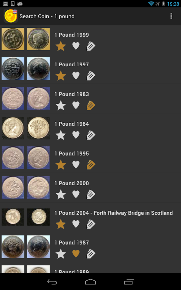Tap the tag icon for 1 Pound 1999
Screen dimensions: 181x290
[x=91, y=46]
